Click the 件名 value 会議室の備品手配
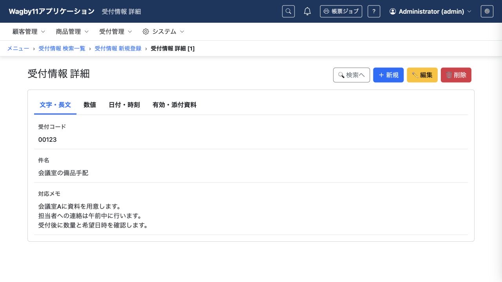Viewport: 502px width, 282px height. pos(63,173)
